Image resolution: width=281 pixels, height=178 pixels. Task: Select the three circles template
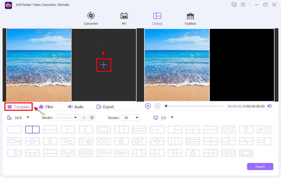(68, 153)
